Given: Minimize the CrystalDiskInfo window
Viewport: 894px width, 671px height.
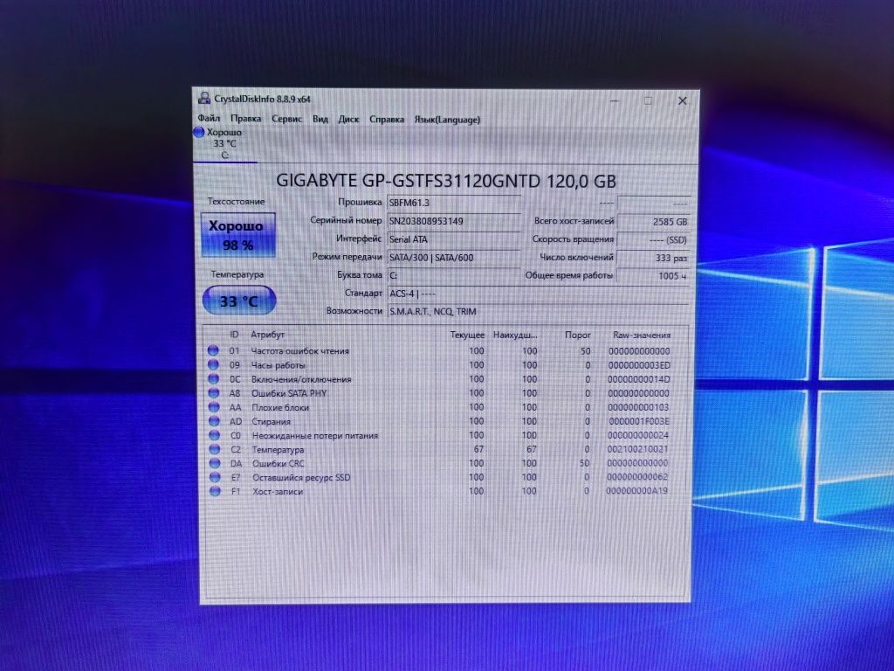Looking at the screenshot, I should (x=614, y=100).
